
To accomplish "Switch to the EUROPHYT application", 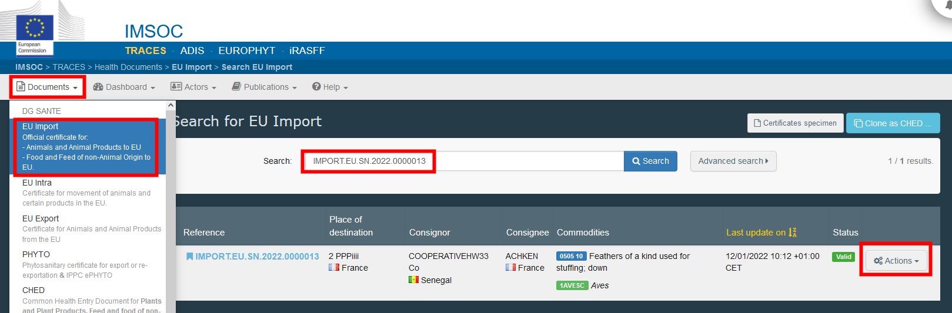I will tap(246, 51).
